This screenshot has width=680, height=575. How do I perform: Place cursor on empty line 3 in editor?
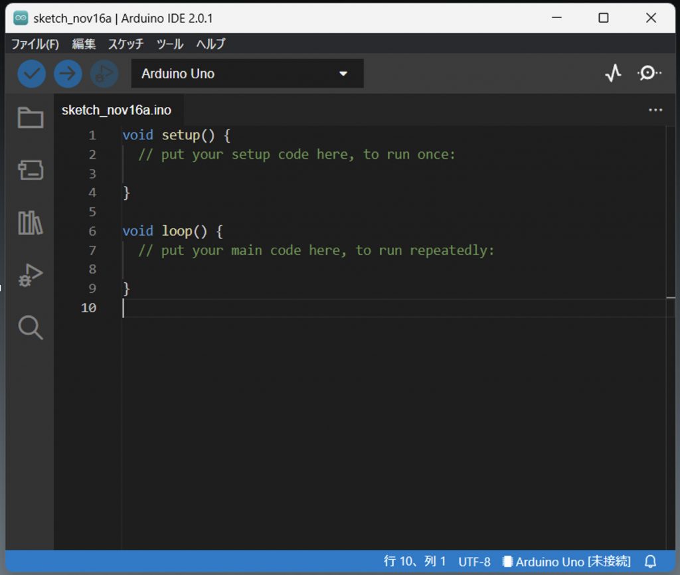[x=266, y=174]
